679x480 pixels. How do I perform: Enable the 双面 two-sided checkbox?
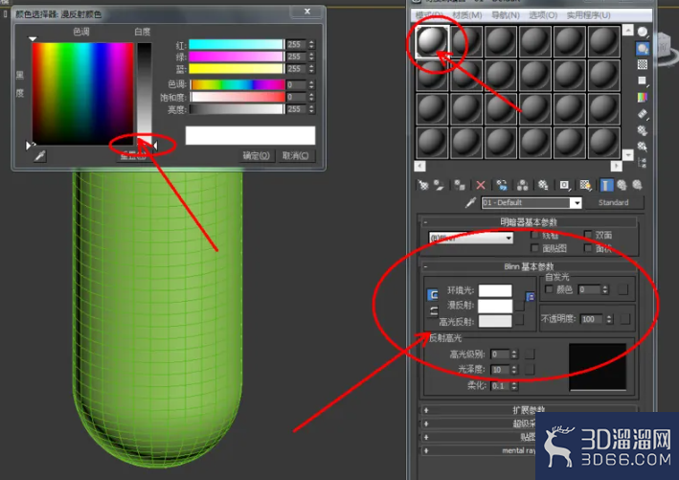click(588, 235)
